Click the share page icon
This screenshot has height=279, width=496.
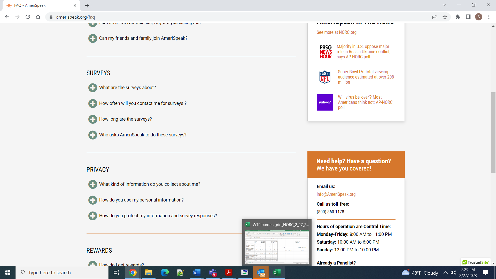(435, 17)
